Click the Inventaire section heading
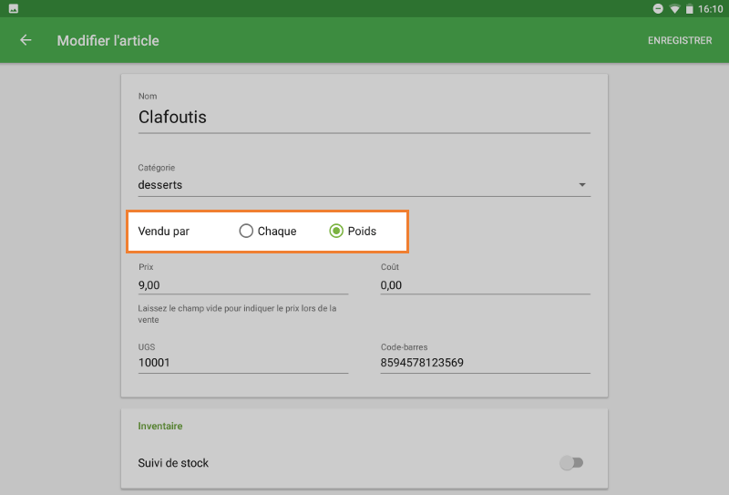Viewport: 729px width, 495px height. (x=160, y=426)
